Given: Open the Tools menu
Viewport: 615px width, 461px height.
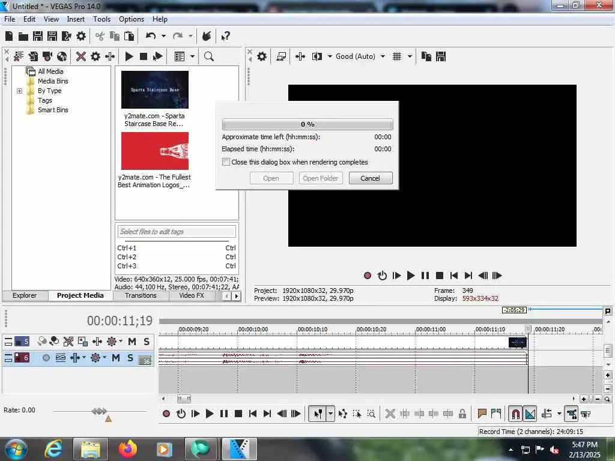Looking at the screenshot, I should (101, 19).
